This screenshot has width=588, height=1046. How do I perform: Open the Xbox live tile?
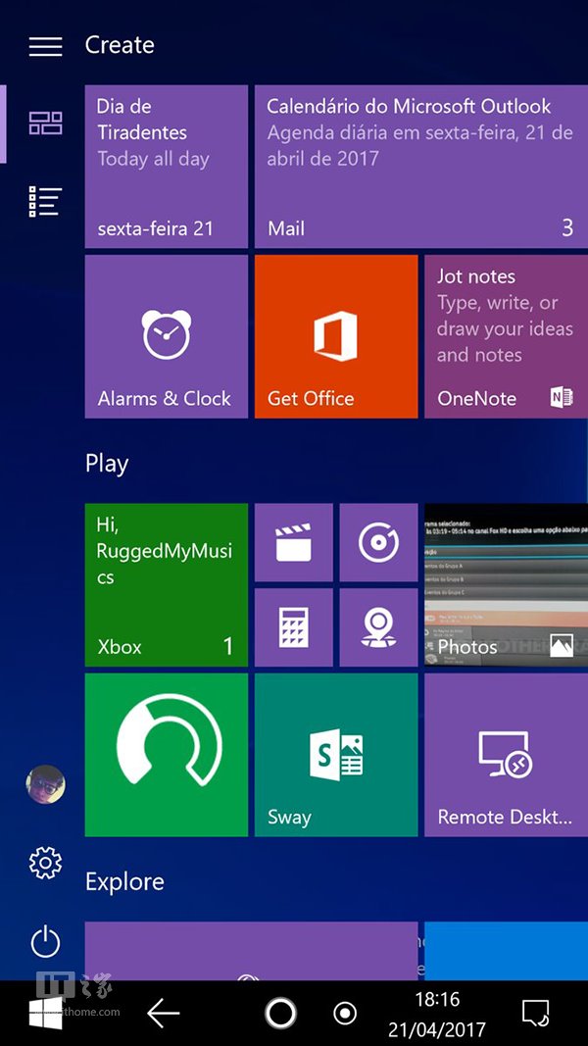[166, 584]
